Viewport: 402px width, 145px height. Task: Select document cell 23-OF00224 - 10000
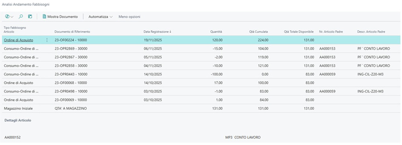[71, 40]
